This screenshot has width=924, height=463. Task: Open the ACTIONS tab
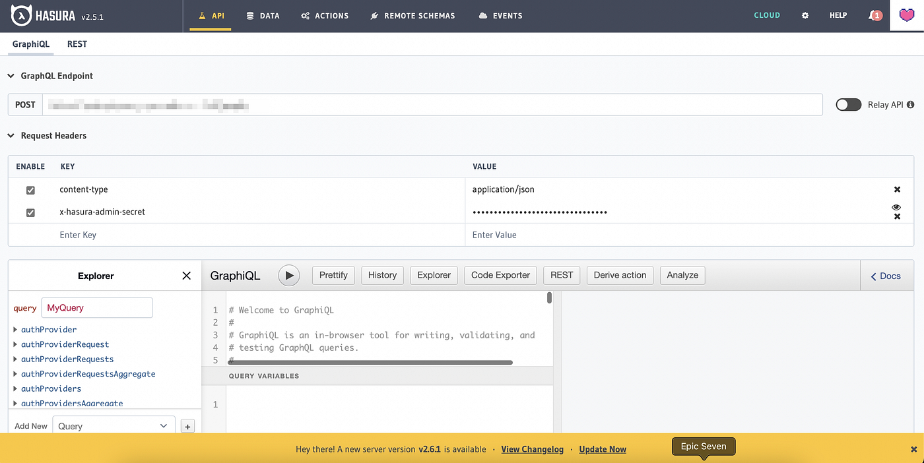325,16
